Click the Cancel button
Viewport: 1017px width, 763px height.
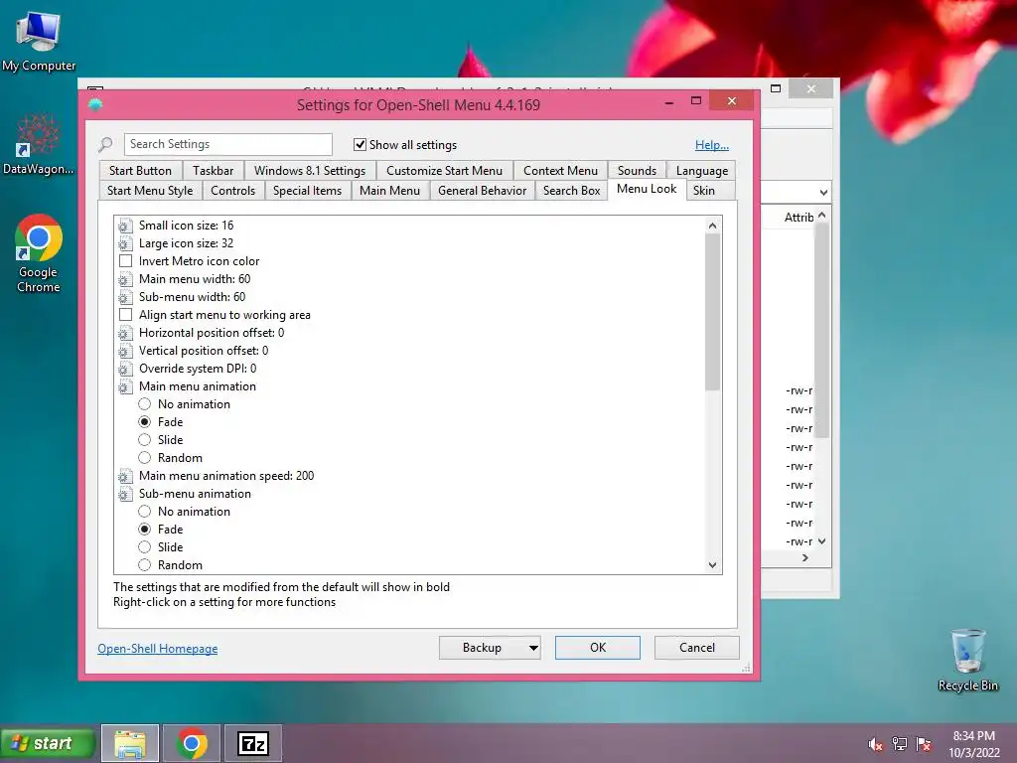696,648
